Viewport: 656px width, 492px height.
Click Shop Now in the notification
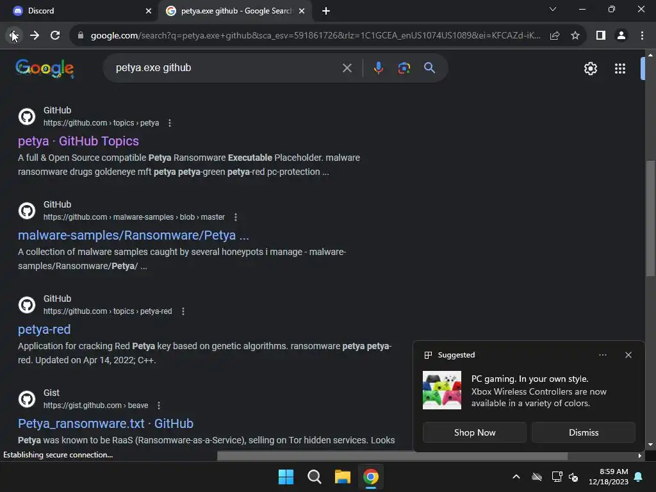[475, 432]
